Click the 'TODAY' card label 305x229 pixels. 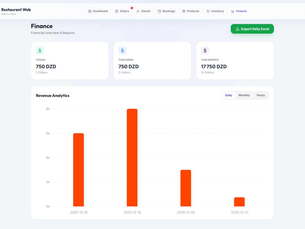[41, 60]
